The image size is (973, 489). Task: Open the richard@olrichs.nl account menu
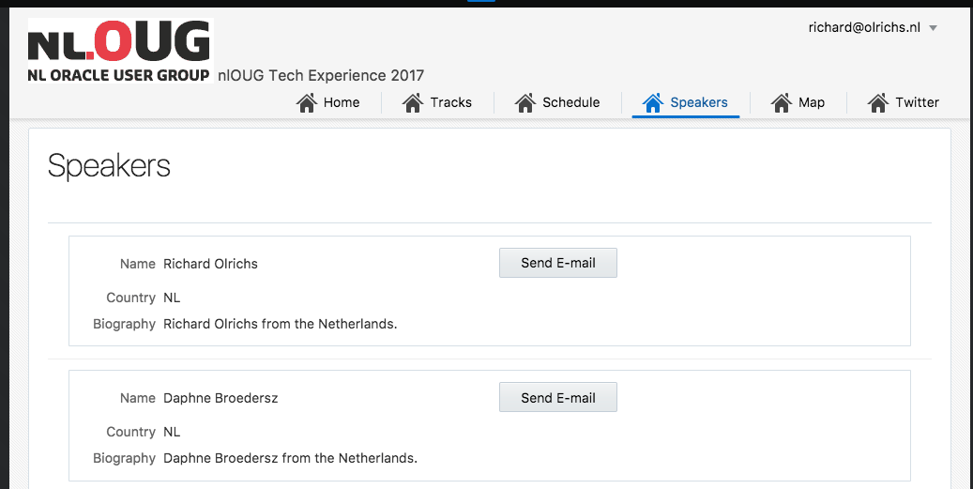coord(864,28)
